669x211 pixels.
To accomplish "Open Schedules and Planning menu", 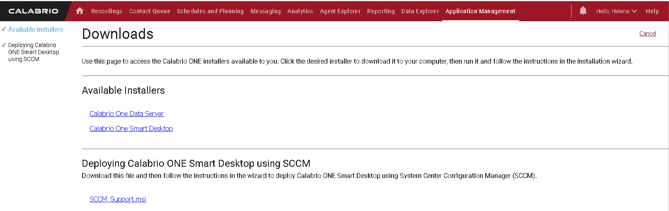I will pos(210,11).
